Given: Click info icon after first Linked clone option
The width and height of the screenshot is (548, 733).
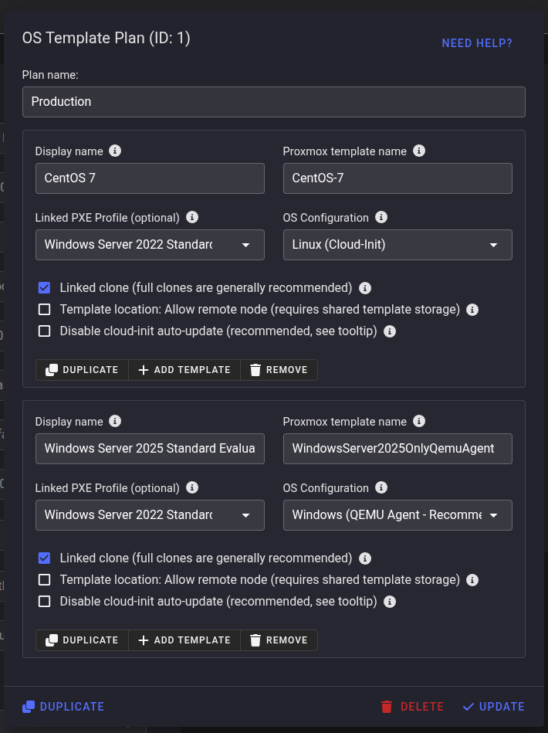Looking at the screenshot, I should pyautogui.click(x=365, y=288).
